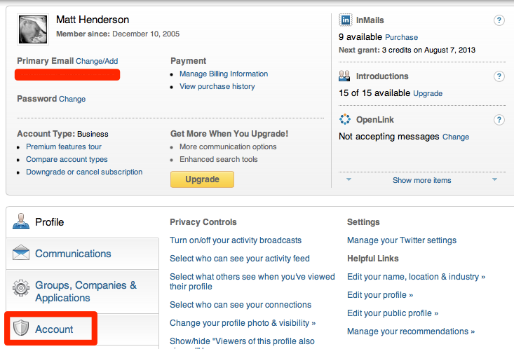
Task: Click the Account shield icon
Action: pyautogui.click(x=21, y=328)
